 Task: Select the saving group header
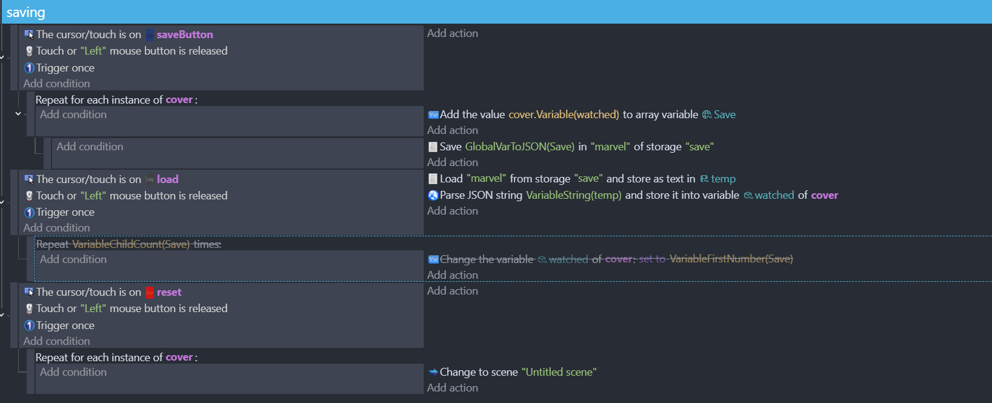pos(496,12)
